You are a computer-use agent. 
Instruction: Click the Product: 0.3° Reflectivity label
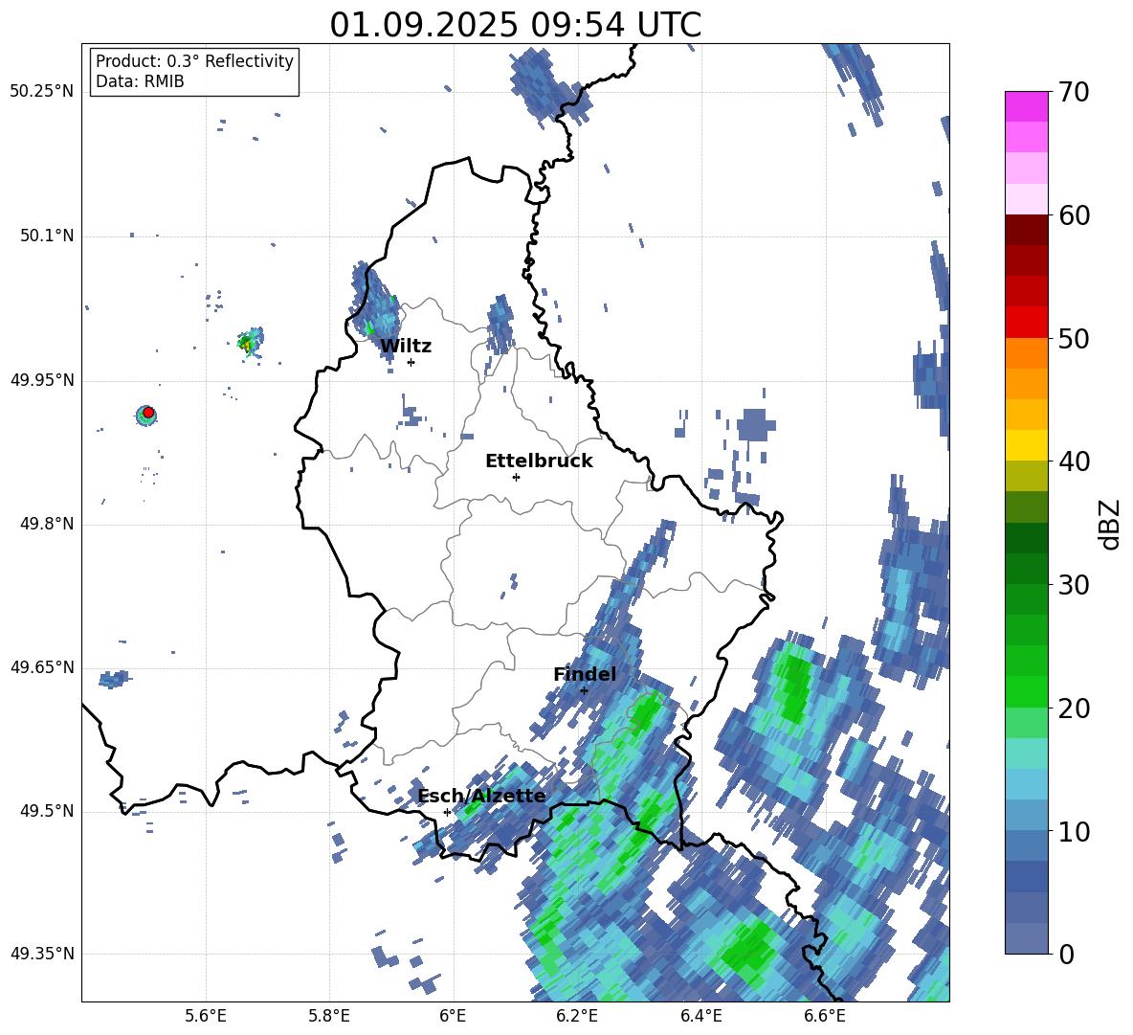(194, 61)
